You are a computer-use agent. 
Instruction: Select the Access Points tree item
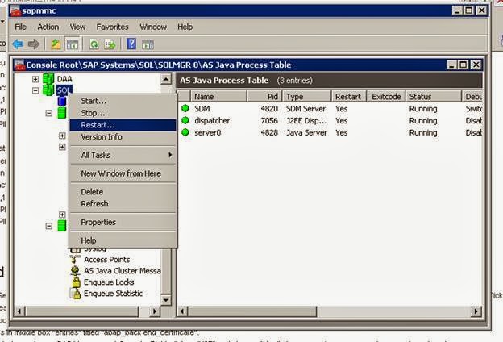click(x=107, y=260)
